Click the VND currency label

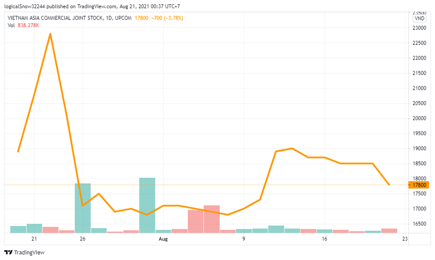click(419, 18)
